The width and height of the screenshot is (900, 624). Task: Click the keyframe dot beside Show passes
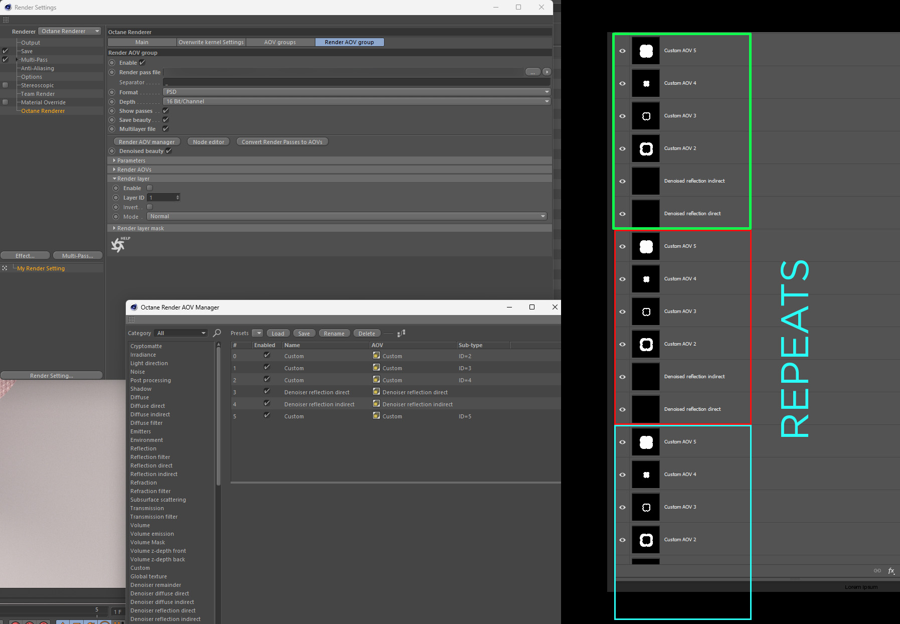click(112, 111)
